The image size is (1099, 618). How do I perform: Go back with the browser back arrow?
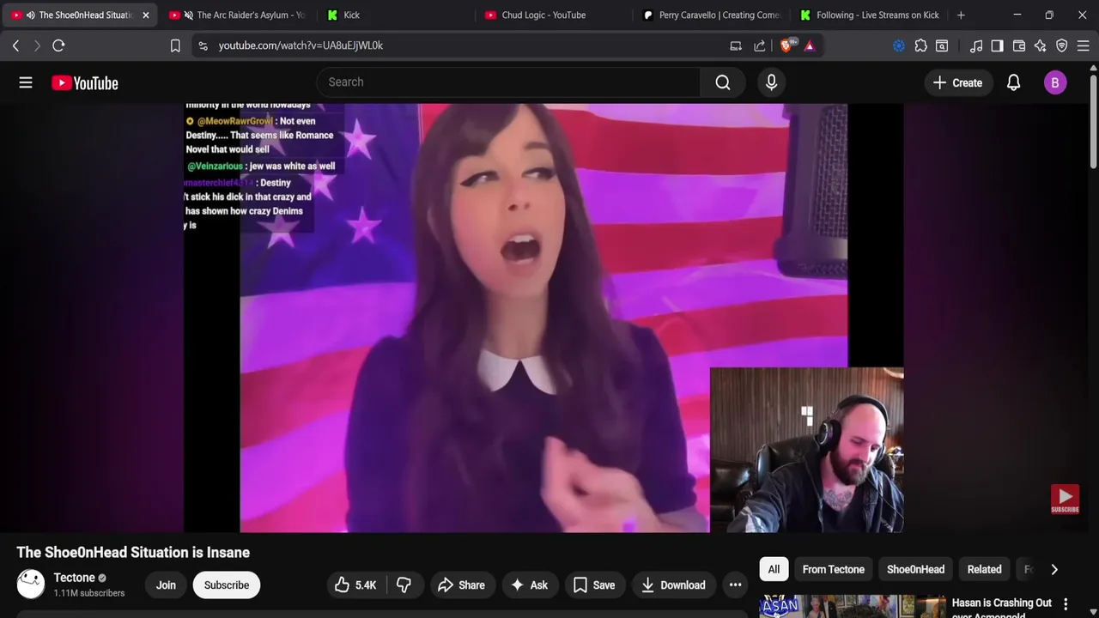coord(15,45)
